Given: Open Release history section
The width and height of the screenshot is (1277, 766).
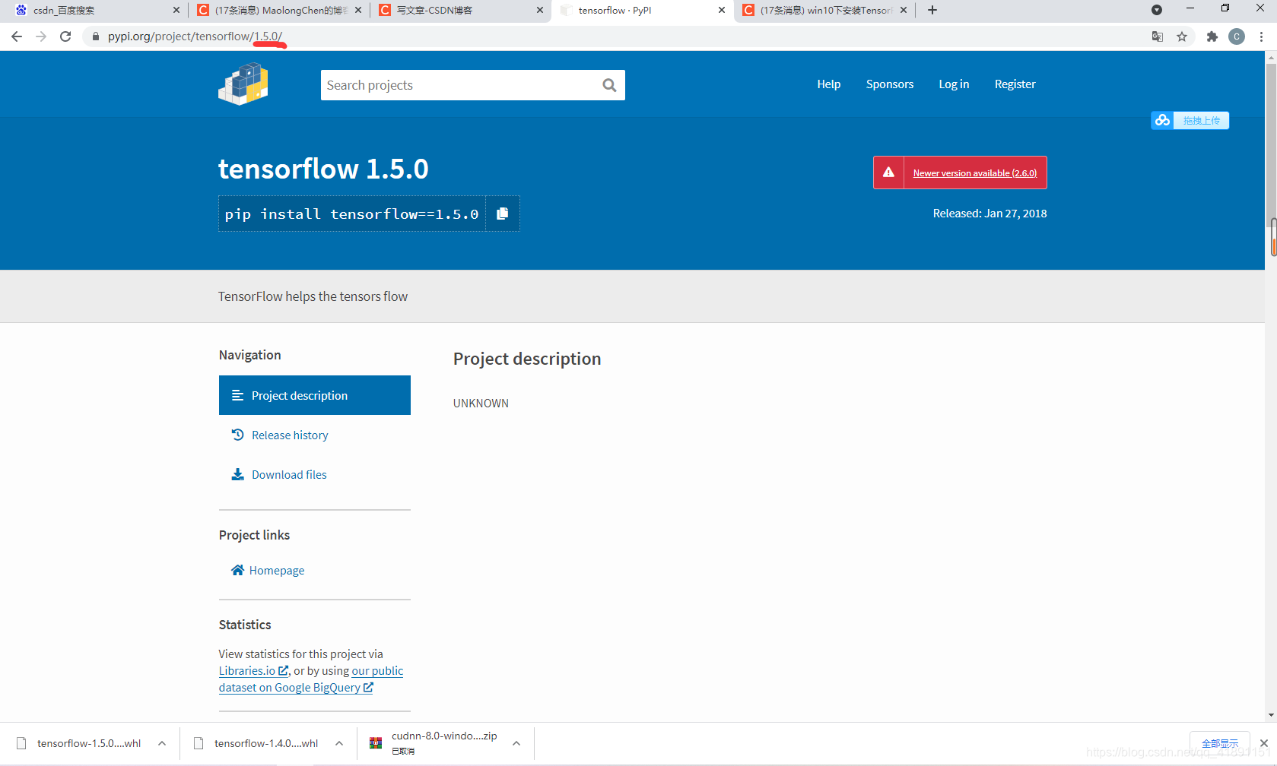Looking at the screenshot, I should click(x=290, y=435).
